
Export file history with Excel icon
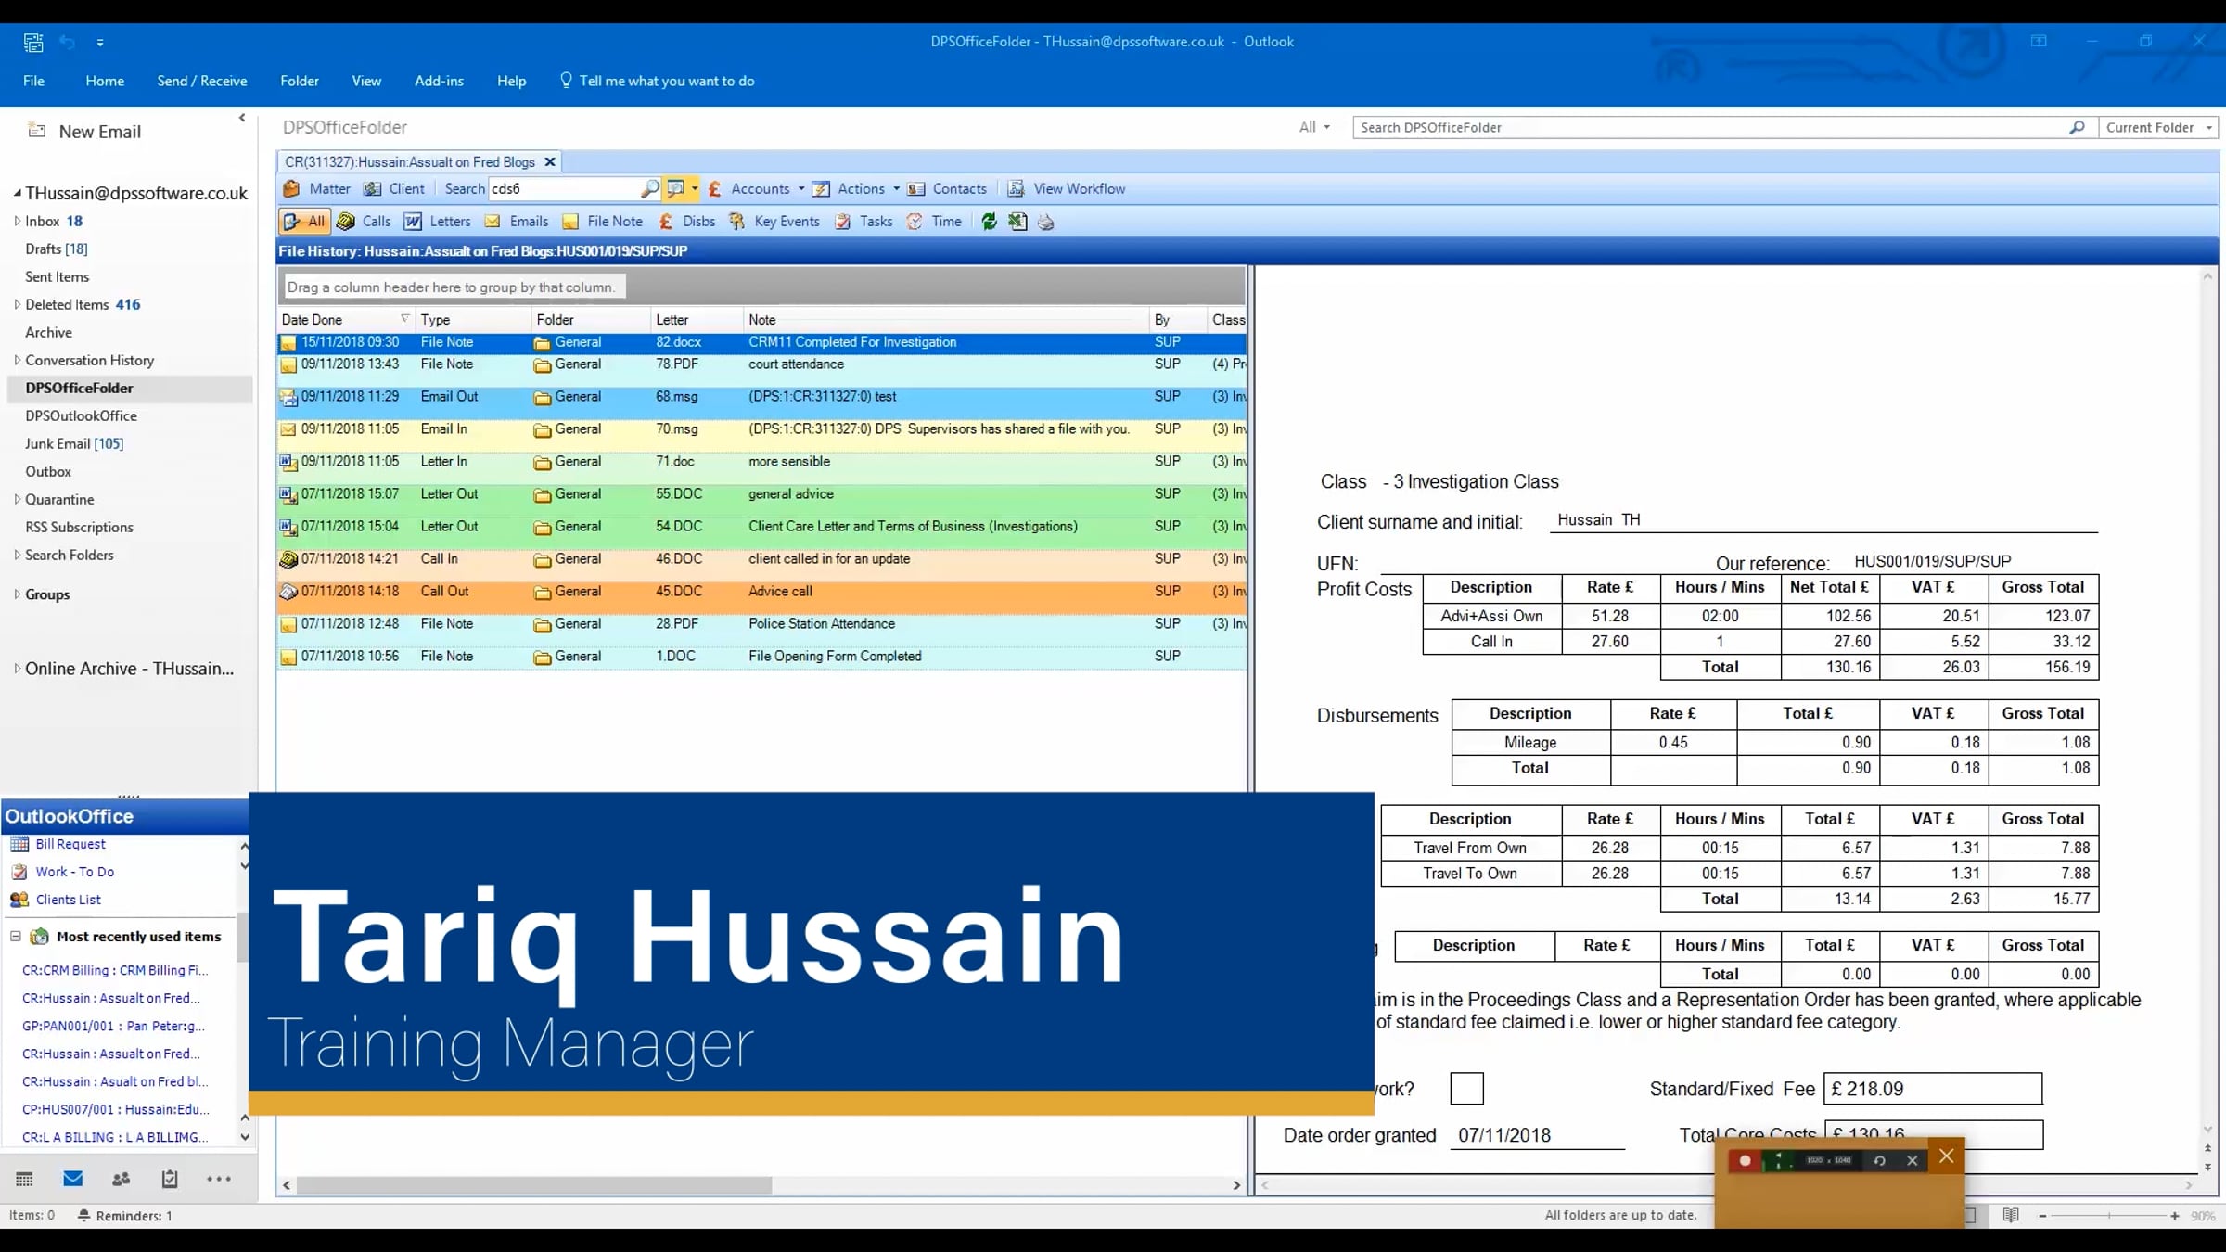click(x=1017, y=222)
